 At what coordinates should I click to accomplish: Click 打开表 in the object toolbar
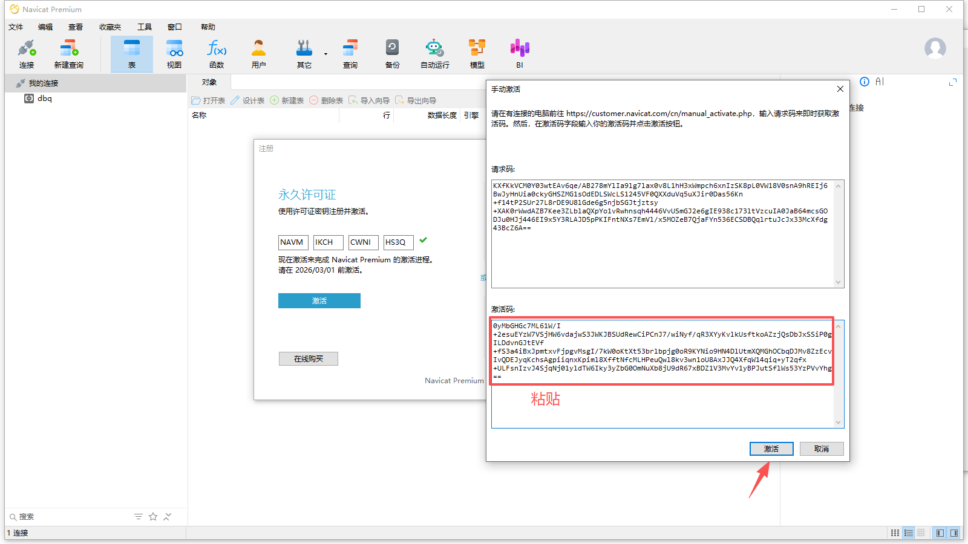pos(208,100)
